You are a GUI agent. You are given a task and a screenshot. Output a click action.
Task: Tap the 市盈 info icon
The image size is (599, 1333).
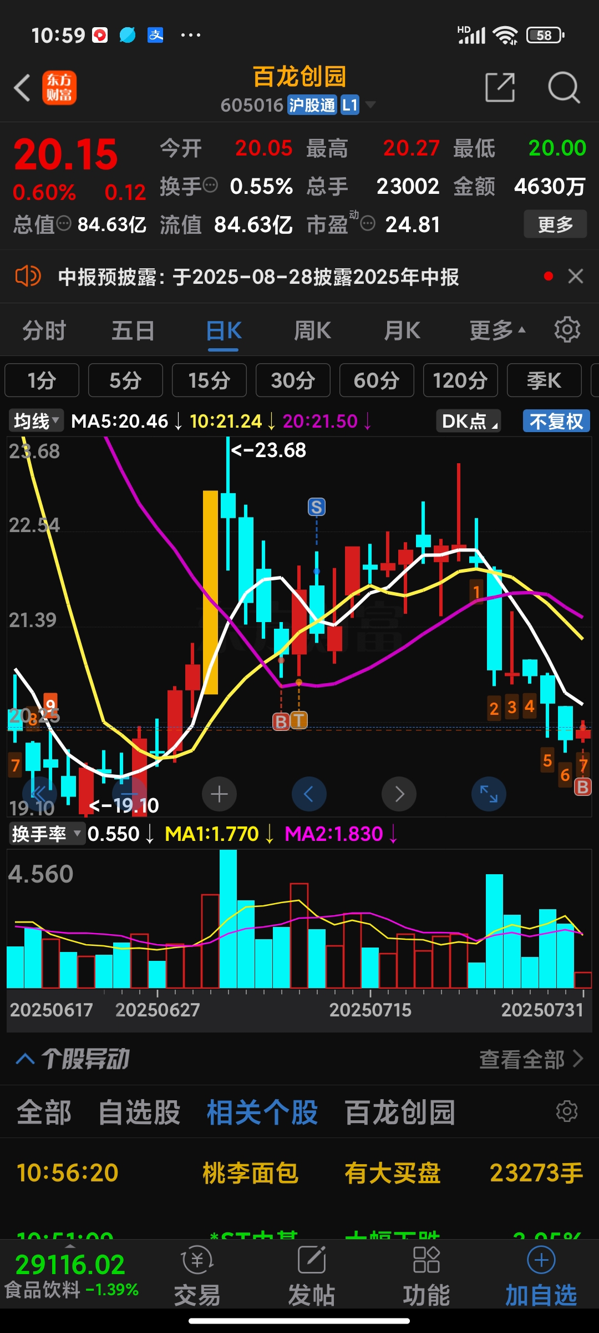(368, 223)
